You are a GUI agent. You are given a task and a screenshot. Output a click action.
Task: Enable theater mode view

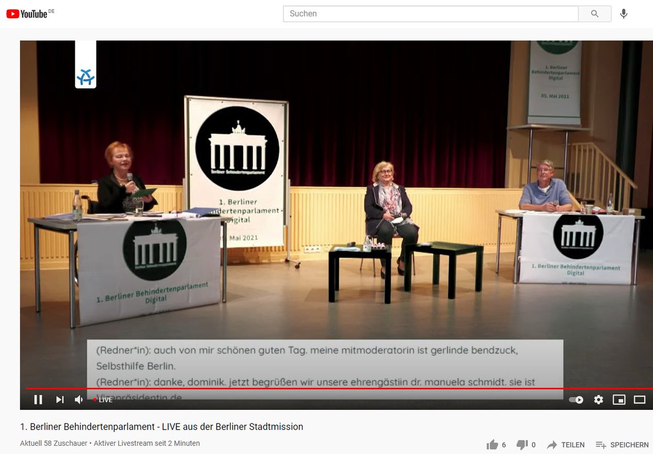coord(640,400)
